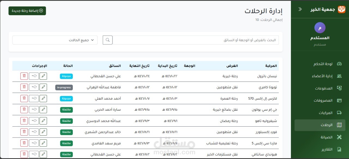Click the payments icon beside المدفوعات

339,88
